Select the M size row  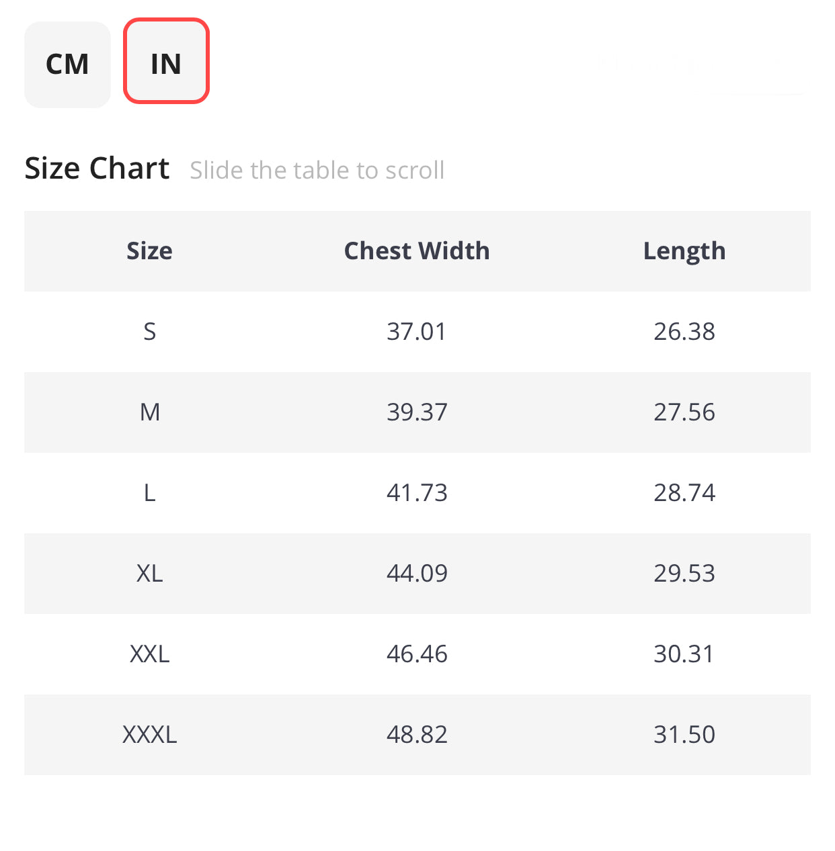(149, 412)
